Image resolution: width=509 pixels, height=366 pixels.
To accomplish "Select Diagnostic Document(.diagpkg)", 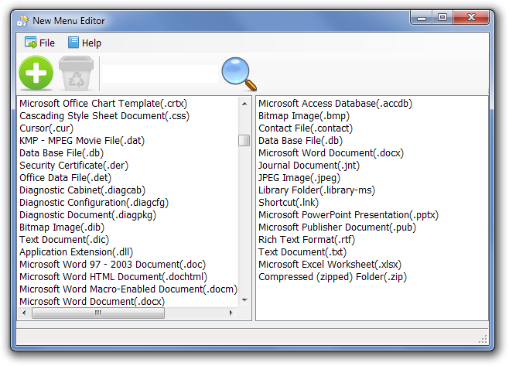I will click(x=87, y=214).
